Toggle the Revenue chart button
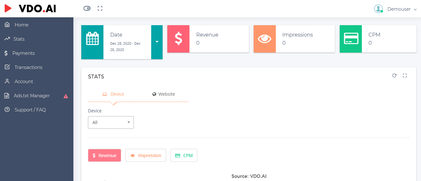 tap(104, 156)
